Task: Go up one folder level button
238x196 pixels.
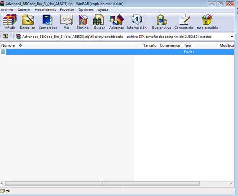Action: [x=5, y=36]
